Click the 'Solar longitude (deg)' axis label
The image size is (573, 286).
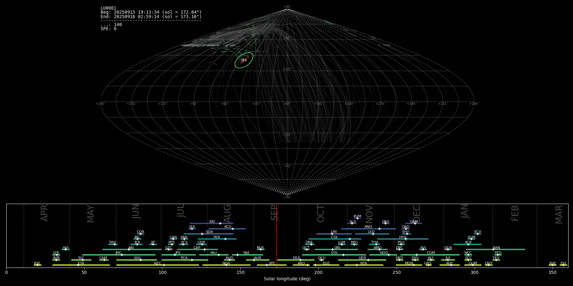tap(287, 279)
